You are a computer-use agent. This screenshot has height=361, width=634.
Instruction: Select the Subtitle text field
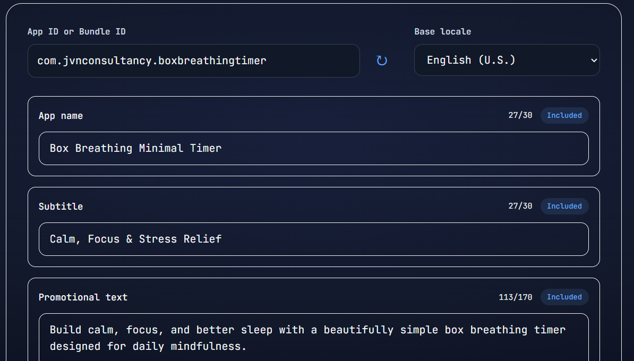point(313,239)
